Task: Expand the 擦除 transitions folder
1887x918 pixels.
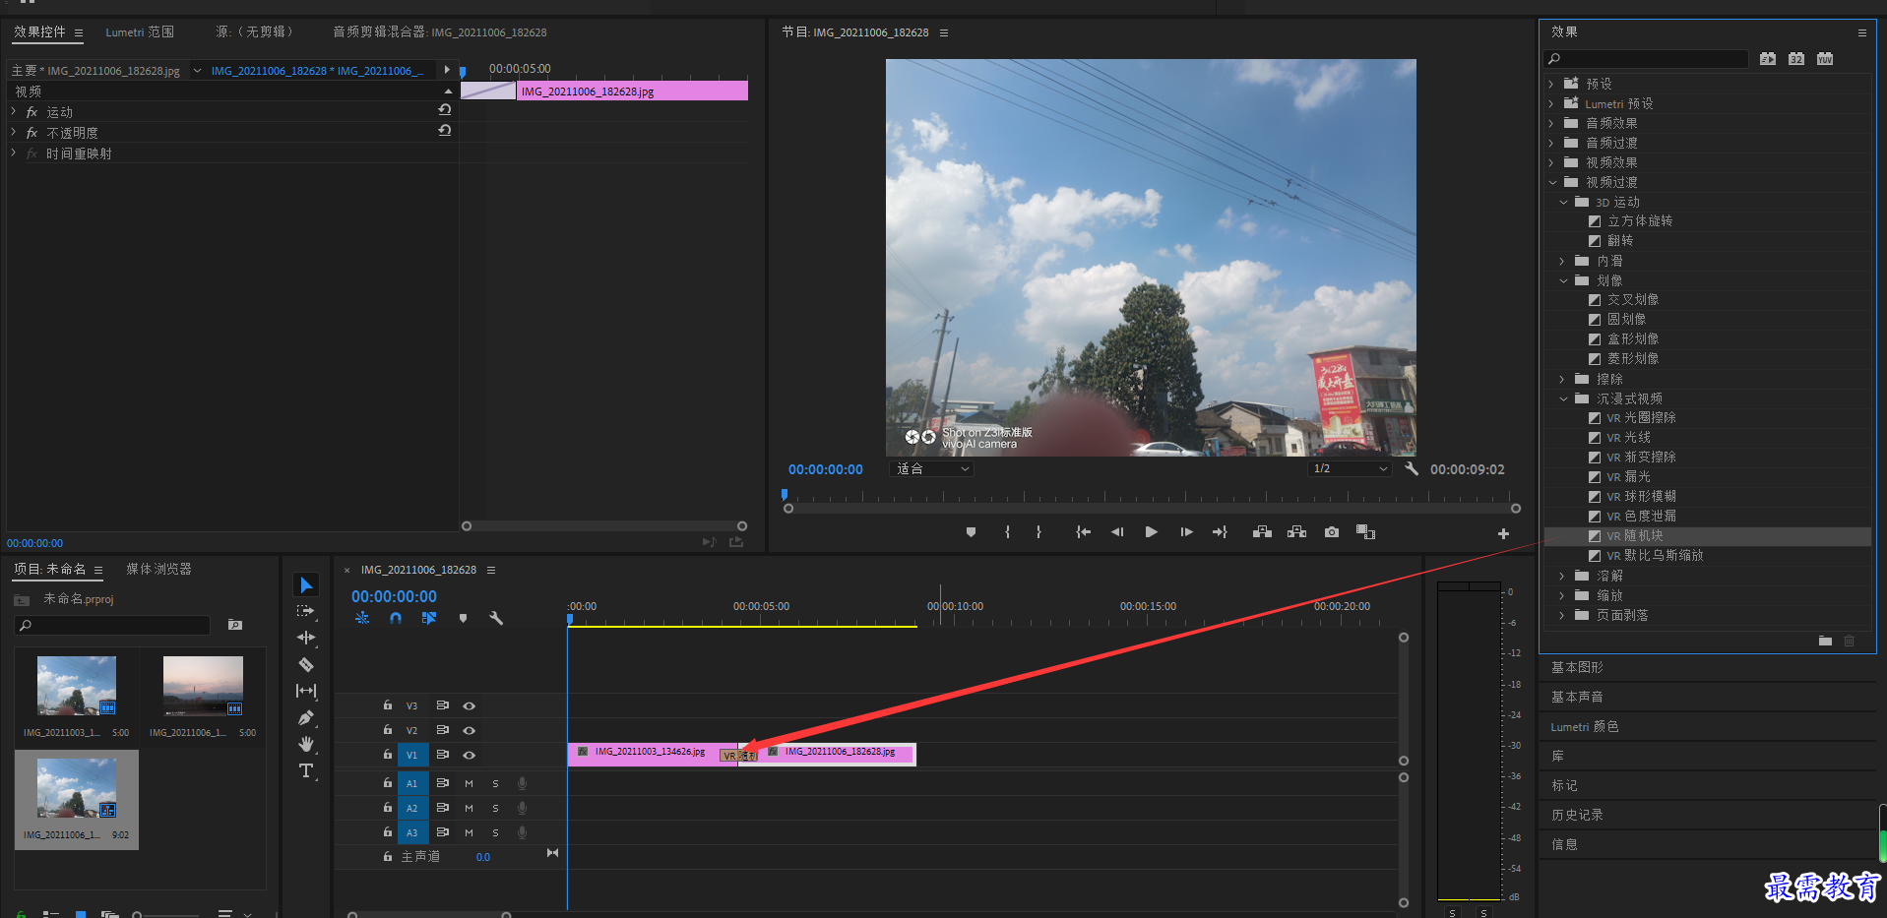Action: point(1563,379)
